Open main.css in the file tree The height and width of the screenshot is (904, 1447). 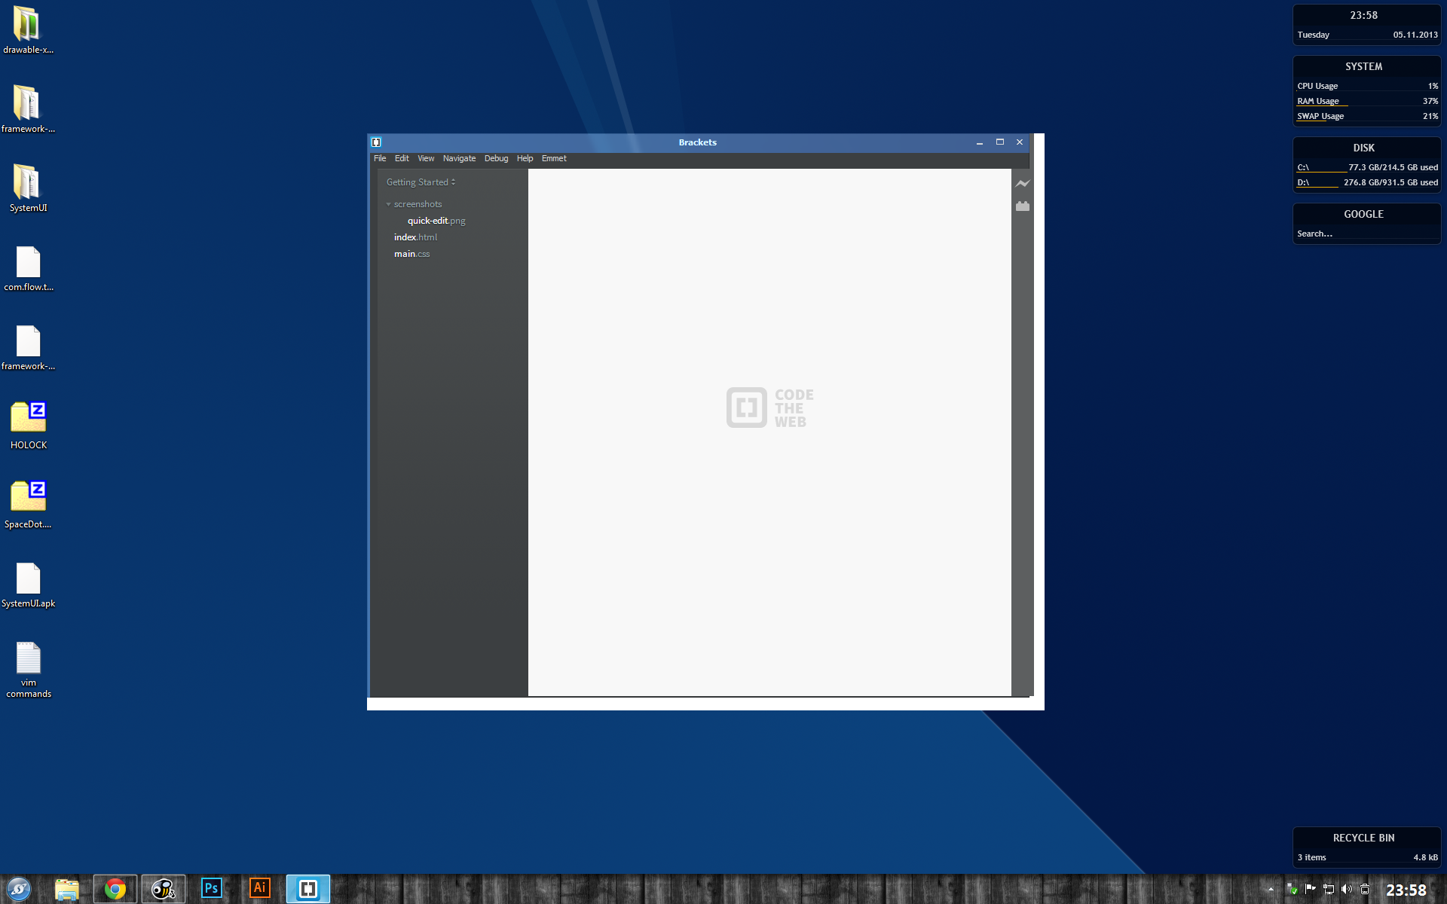coord(411,253)
